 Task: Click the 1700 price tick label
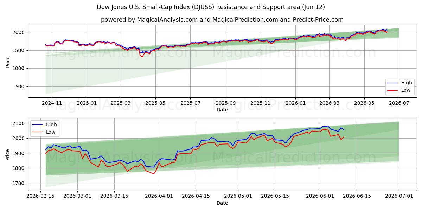(19, 183)
